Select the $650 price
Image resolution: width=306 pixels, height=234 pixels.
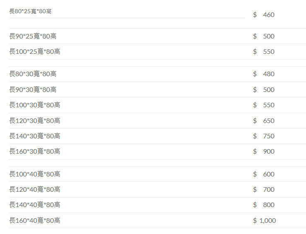(264, 121)
